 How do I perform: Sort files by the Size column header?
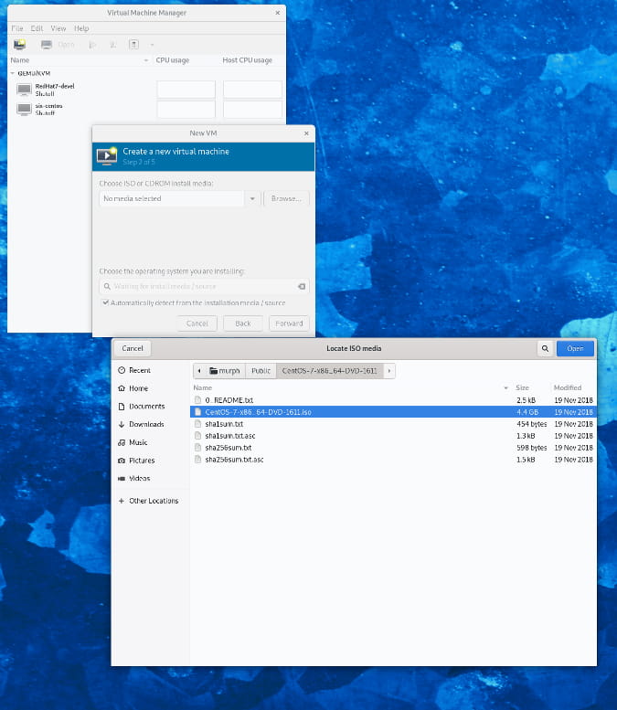(523, 387)
